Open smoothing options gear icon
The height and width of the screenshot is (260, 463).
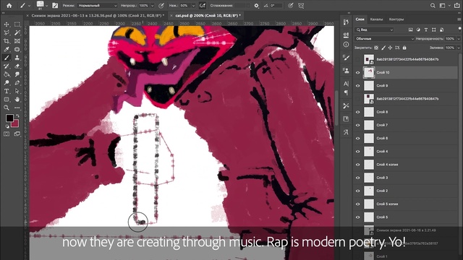point(256,5)
